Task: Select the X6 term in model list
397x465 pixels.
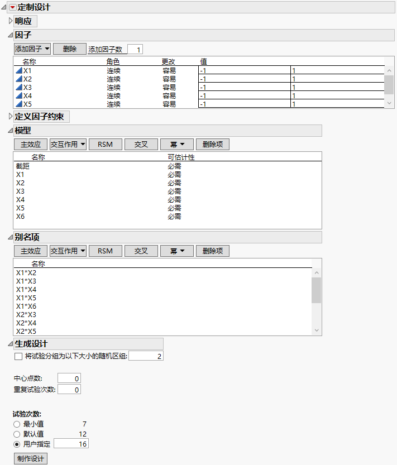Action: coord(168,217)
